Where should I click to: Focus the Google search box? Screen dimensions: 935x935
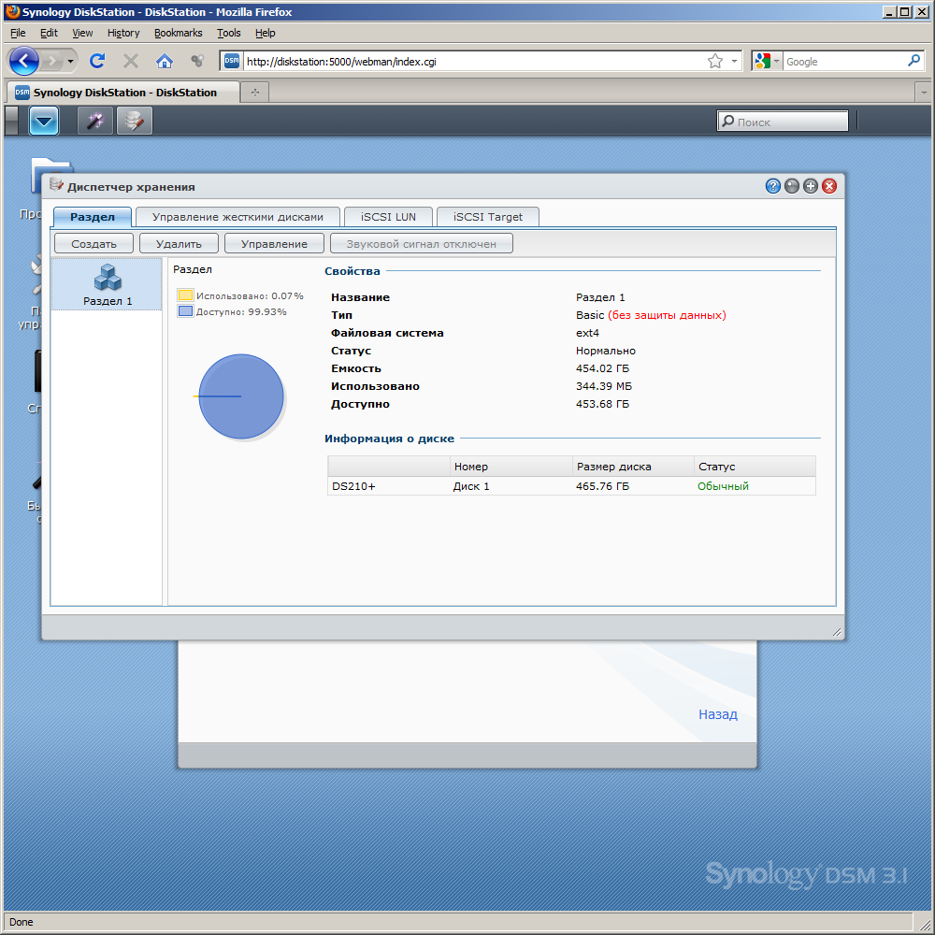coord(843,62)
